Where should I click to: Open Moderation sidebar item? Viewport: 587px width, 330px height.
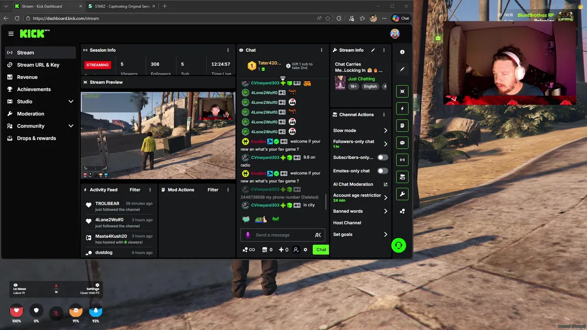40,114
